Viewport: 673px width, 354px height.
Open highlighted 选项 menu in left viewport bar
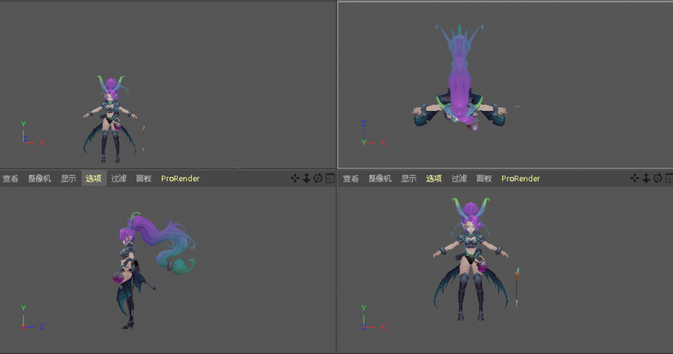point(93,179)
